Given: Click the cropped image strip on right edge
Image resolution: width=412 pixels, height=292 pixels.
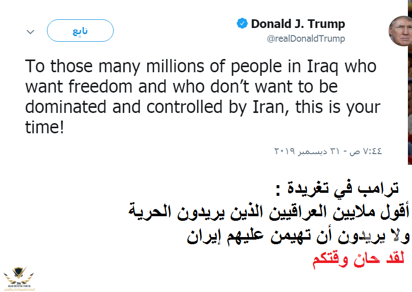Looking at the screenshot, I should (409, 102).
